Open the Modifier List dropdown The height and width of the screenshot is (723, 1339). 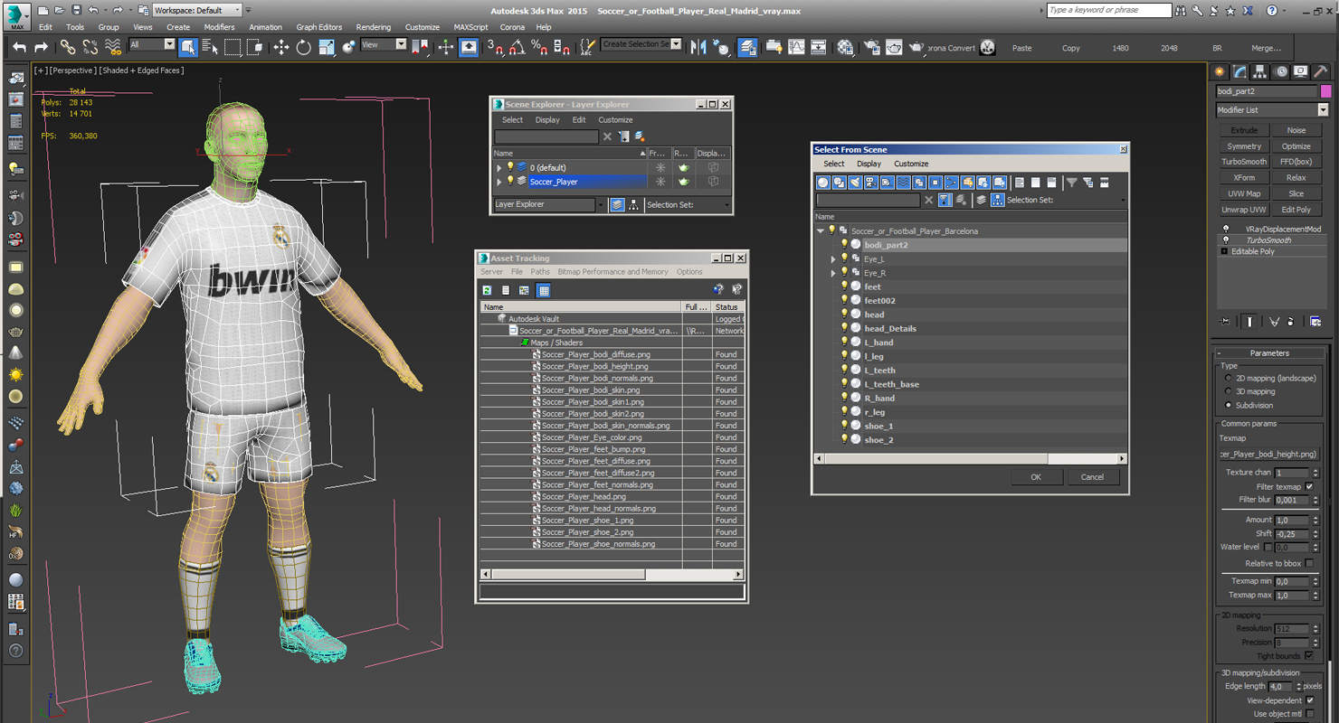coord(1323,110)
